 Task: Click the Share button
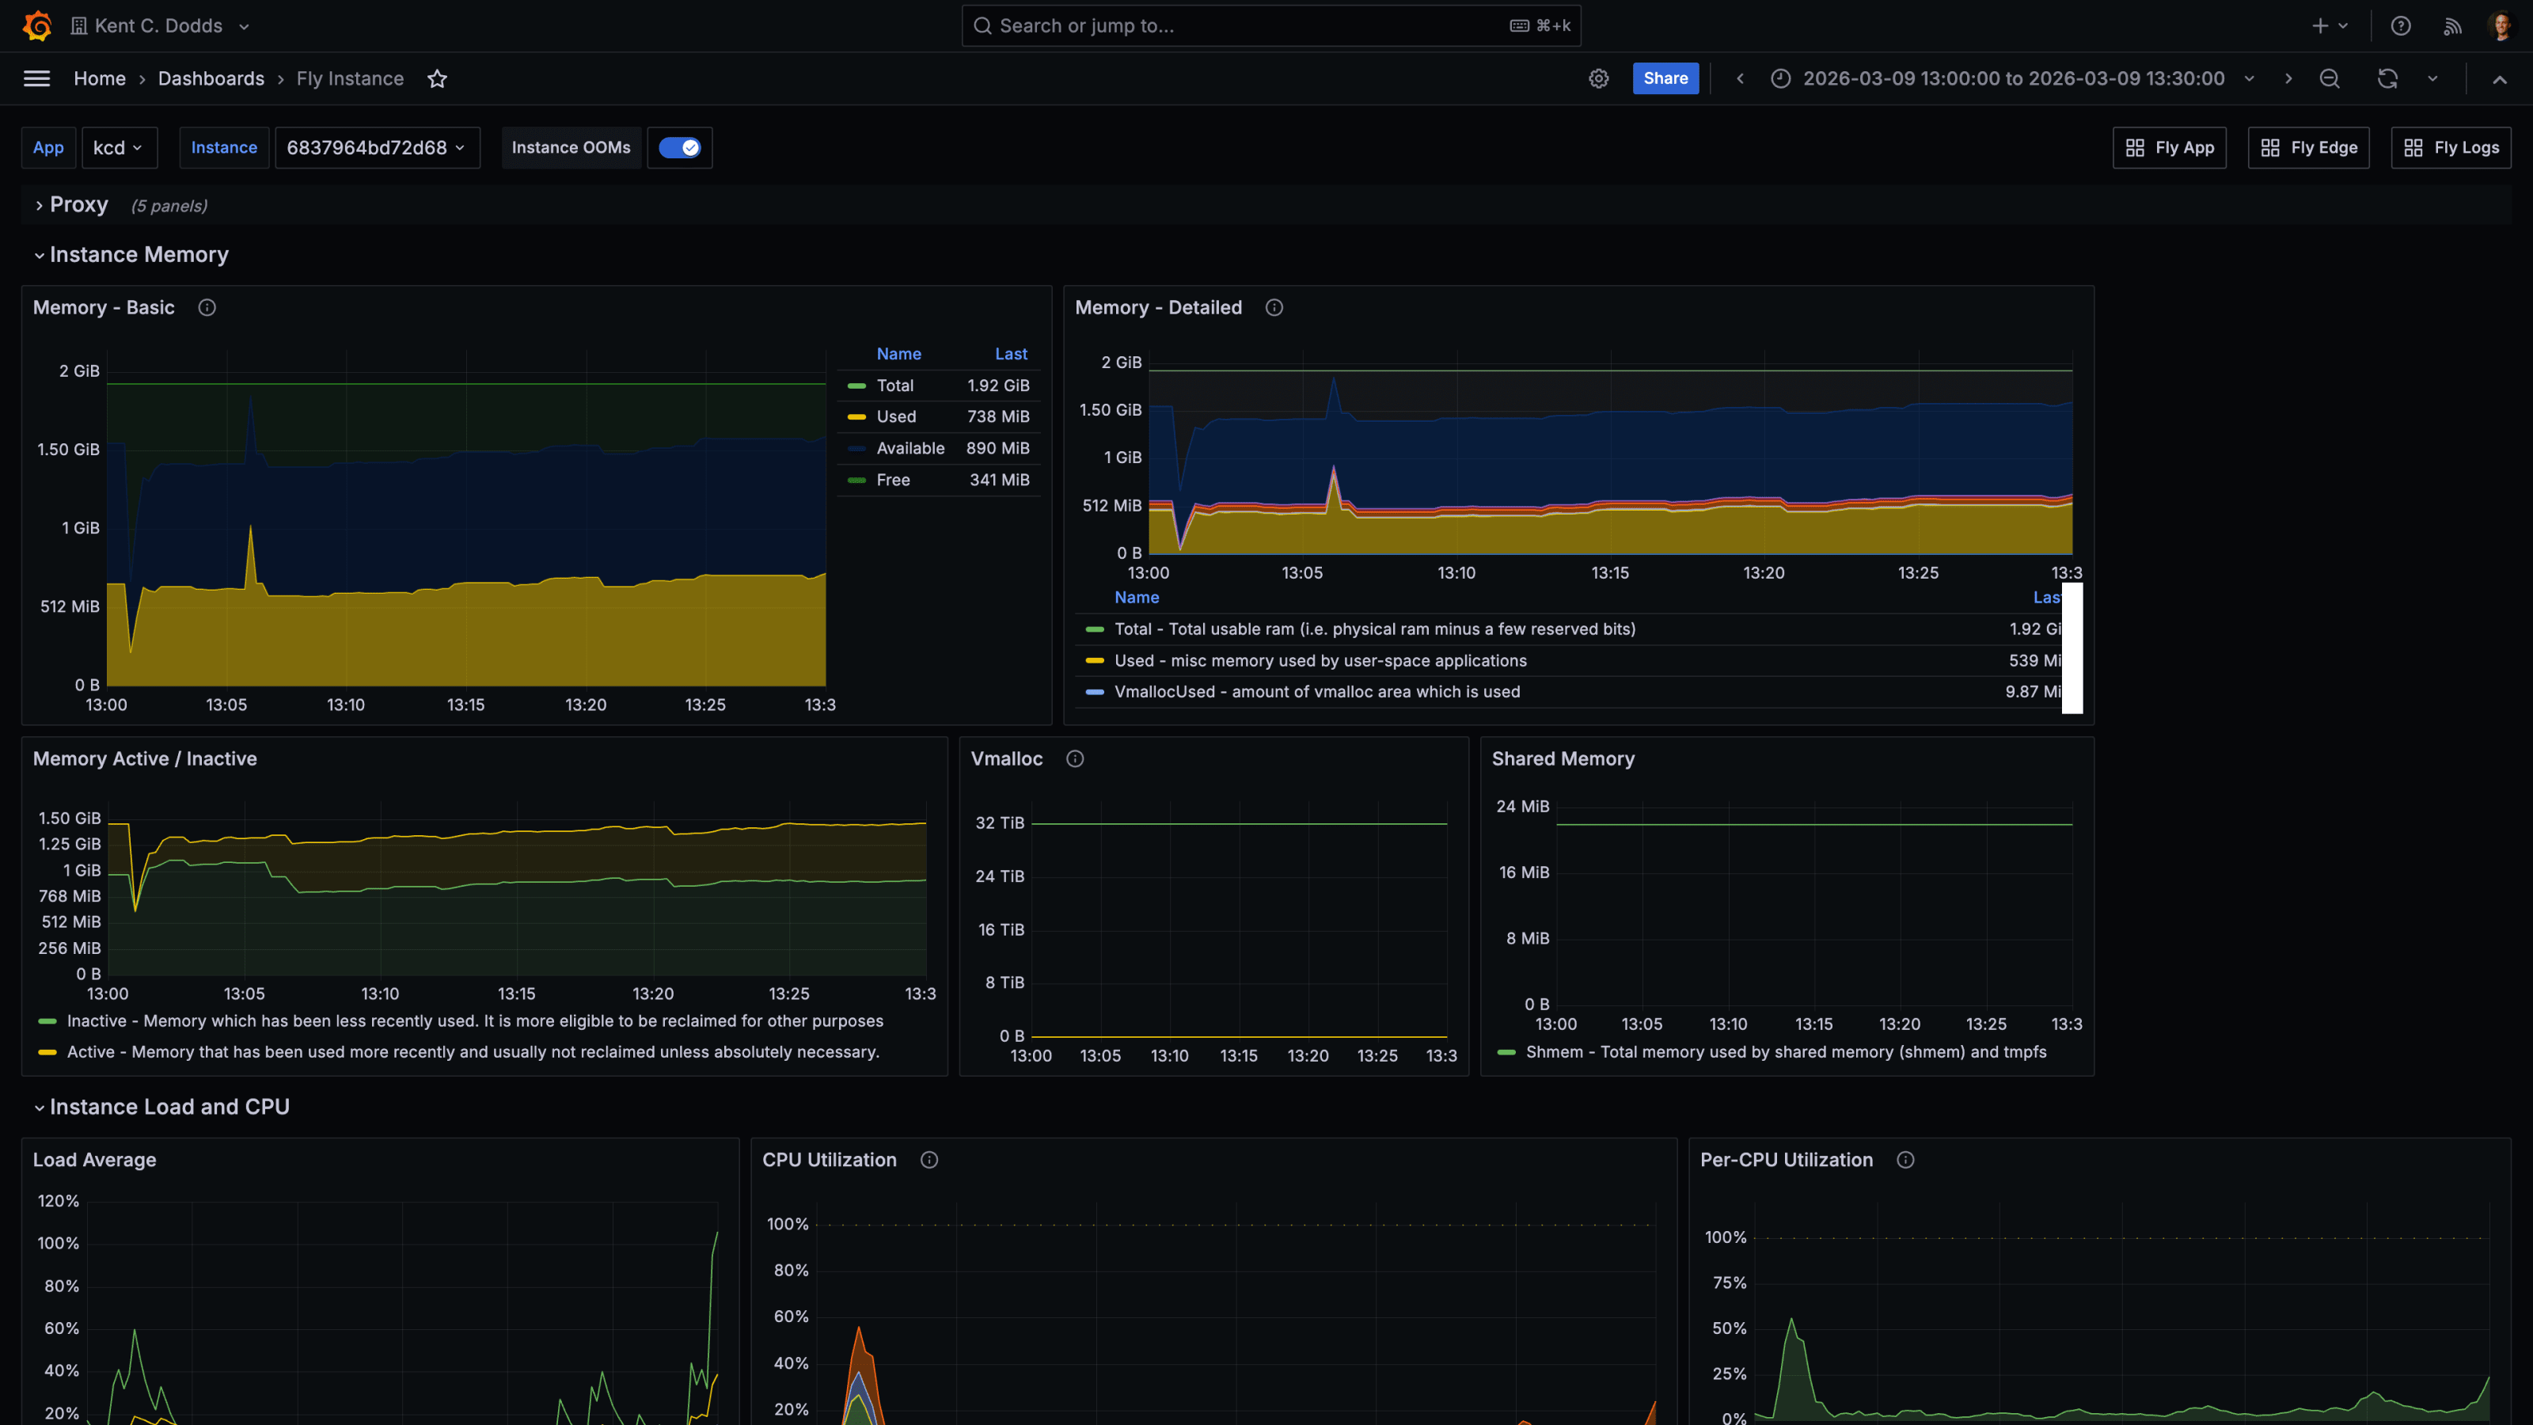pos(1665,78)
